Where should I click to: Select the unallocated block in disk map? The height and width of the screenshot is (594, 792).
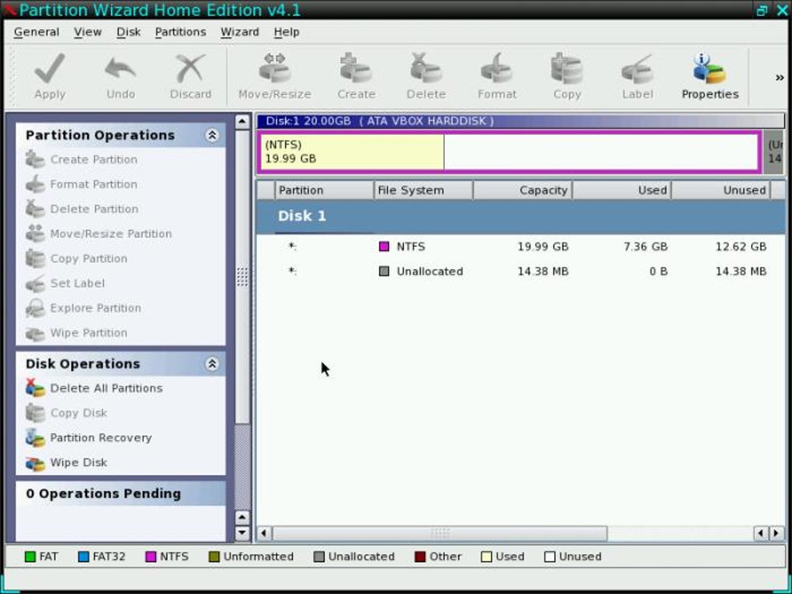click(x=774, y=151)
